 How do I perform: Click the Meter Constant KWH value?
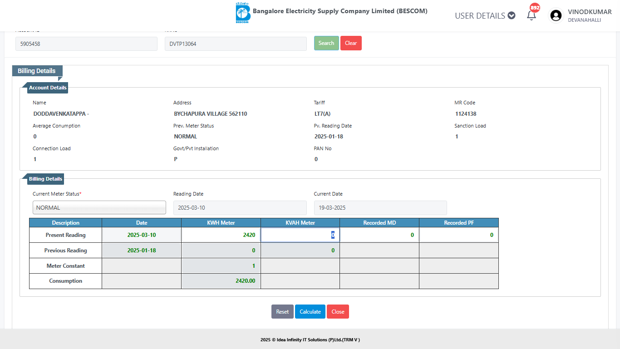[x=254, y=266]
